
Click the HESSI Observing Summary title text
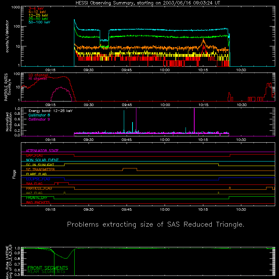click(148, 3)
